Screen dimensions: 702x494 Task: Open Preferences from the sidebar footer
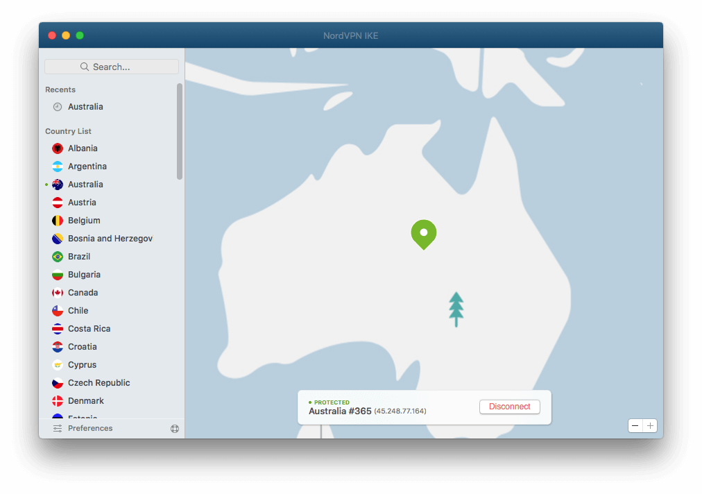coord(90,429)
